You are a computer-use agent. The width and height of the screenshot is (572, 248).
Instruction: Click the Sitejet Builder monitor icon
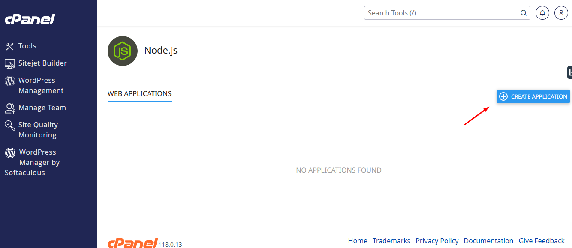(x=10, y=63)
